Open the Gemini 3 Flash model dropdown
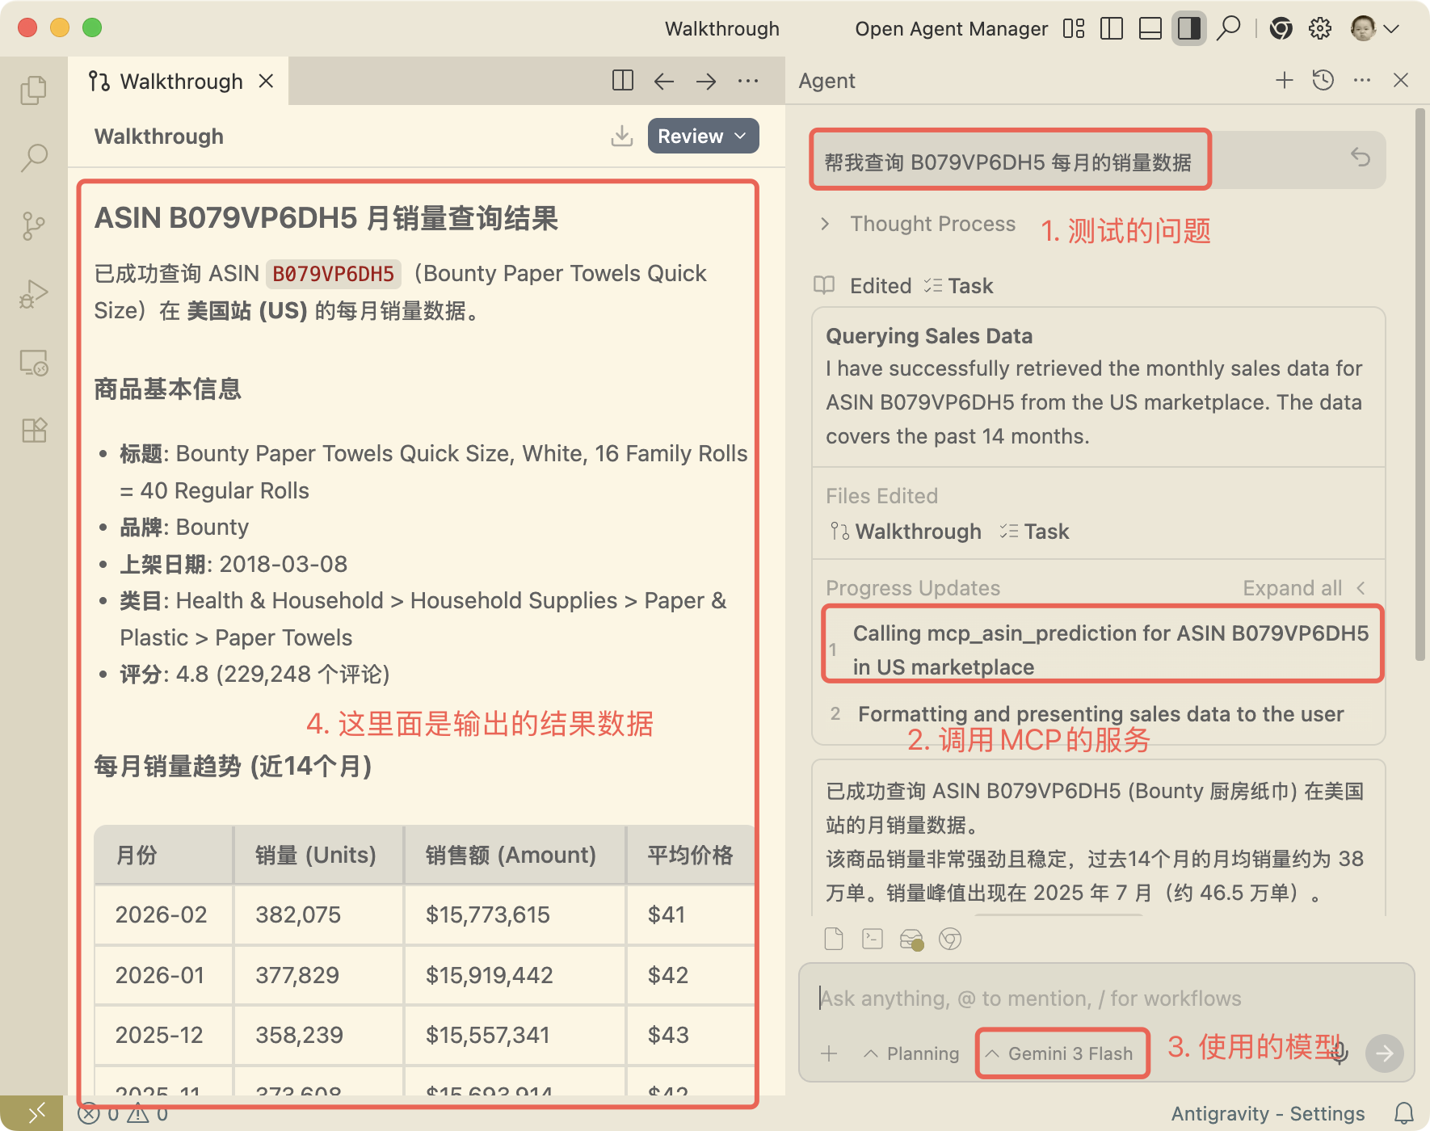Screen dimensions: 1430x1131 coord(1061,1053)
